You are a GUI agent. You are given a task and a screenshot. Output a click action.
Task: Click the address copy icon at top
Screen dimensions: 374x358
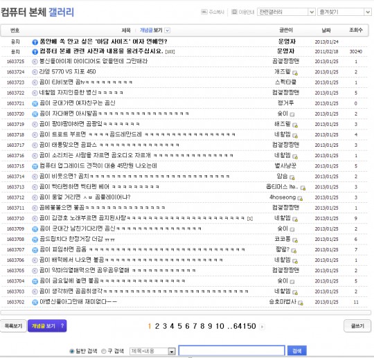[x=204, y=12]
